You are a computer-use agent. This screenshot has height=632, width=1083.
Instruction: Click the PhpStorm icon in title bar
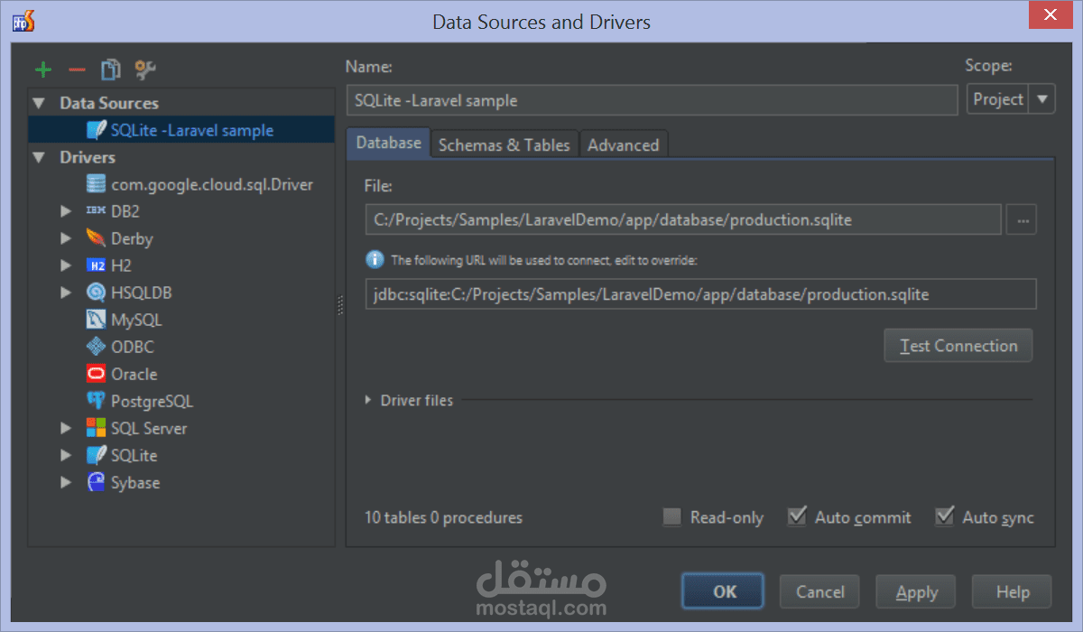(x=24, y=21)
